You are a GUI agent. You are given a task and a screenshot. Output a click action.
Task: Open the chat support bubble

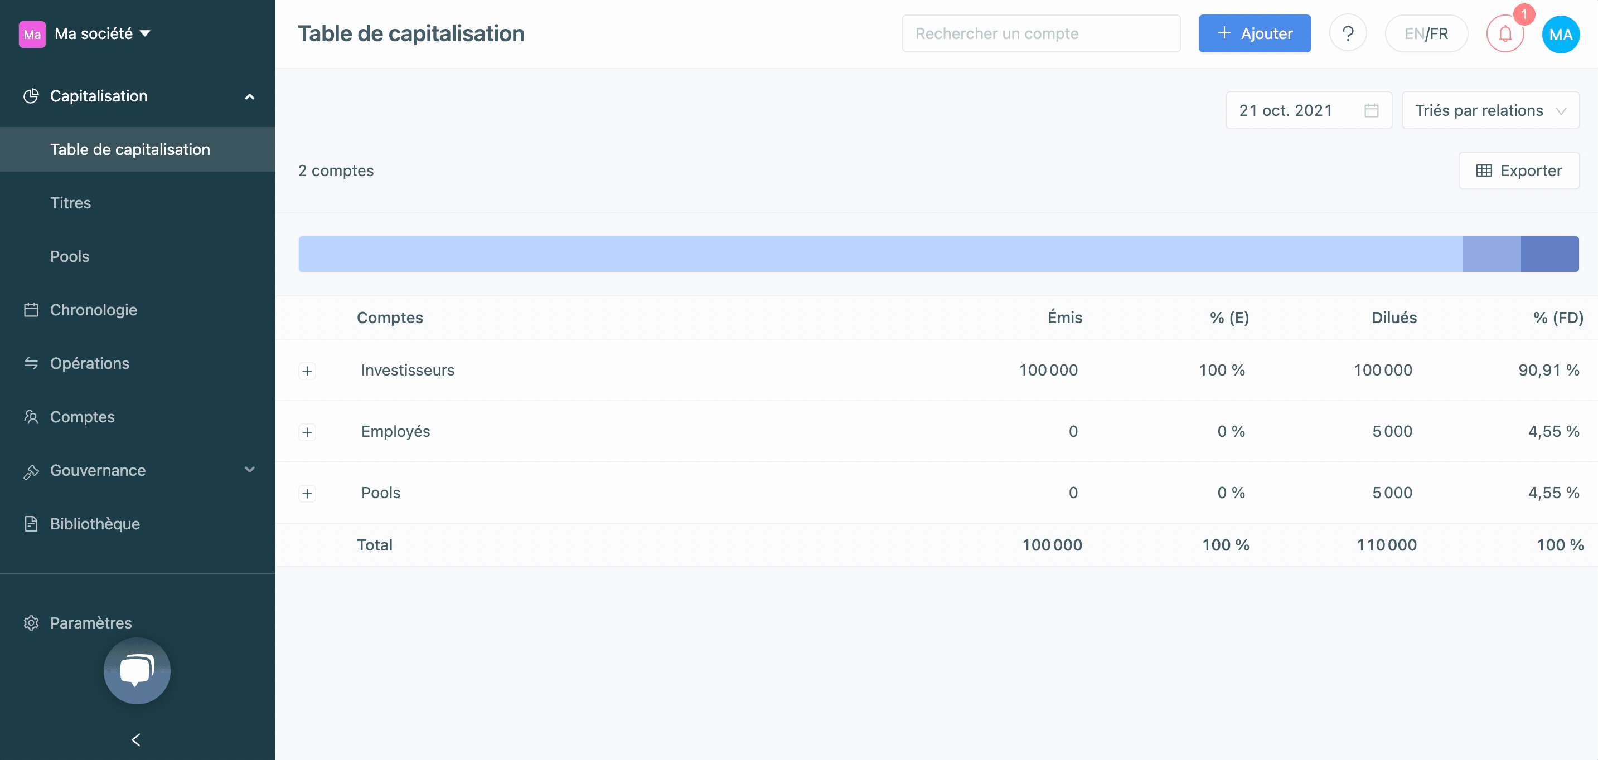[137, 671]
